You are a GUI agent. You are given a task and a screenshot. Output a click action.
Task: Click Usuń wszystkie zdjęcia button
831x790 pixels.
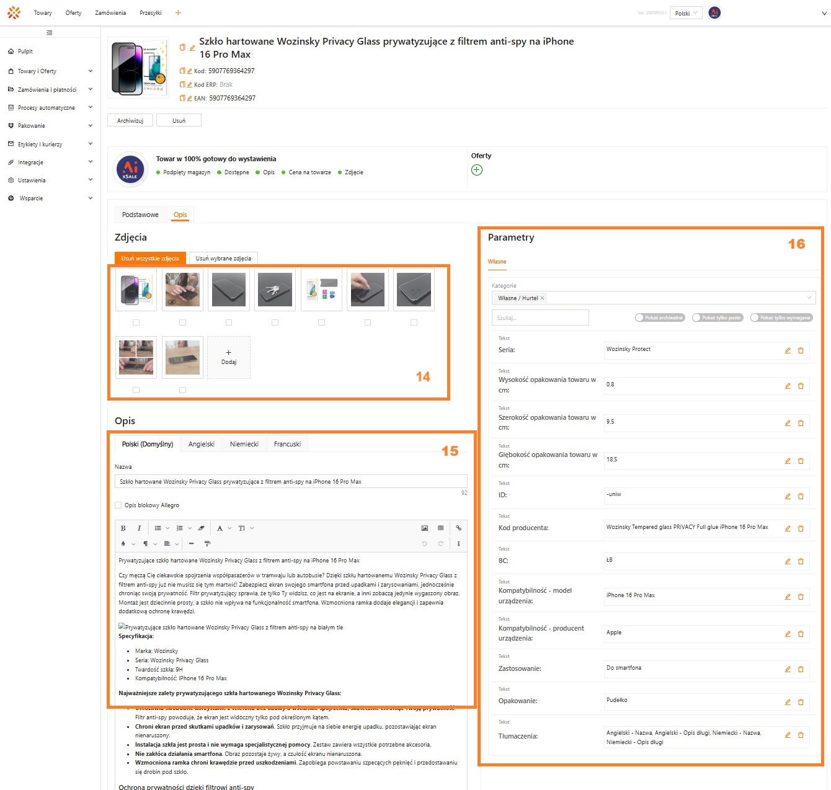click(150, 259)
